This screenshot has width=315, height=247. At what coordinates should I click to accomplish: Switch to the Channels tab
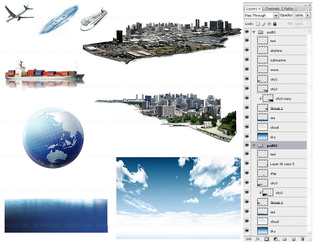click(272, 9)
